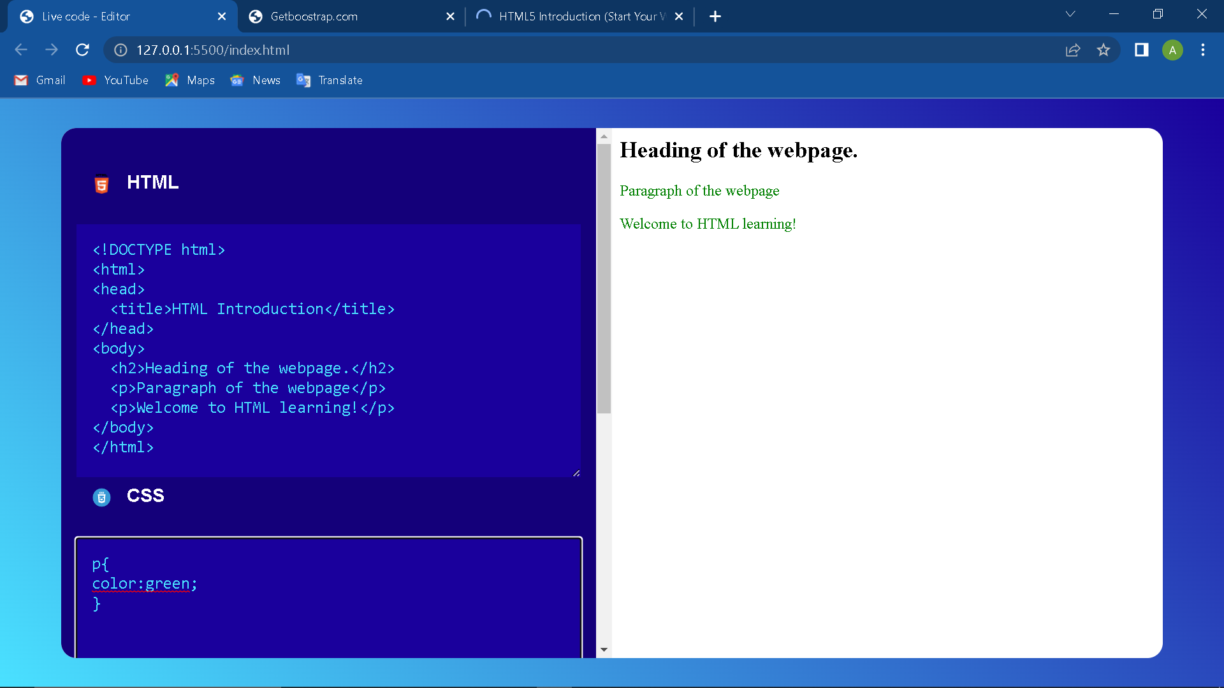This screenshot has width=1224, height=688.
Task: Grab the HTML textarea resize handle
Action: coord(576,473)
